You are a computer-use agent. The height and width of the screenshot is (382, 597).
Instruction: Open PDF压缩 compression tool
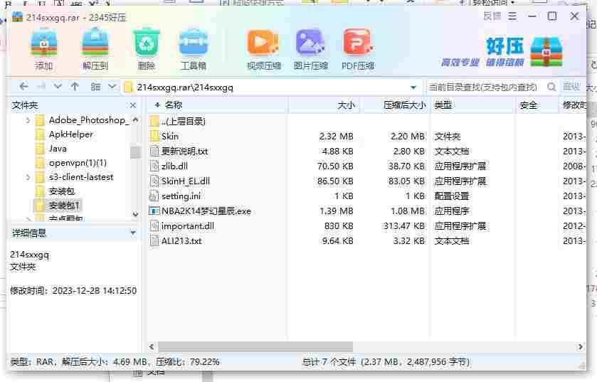click(x=357, y=50)
